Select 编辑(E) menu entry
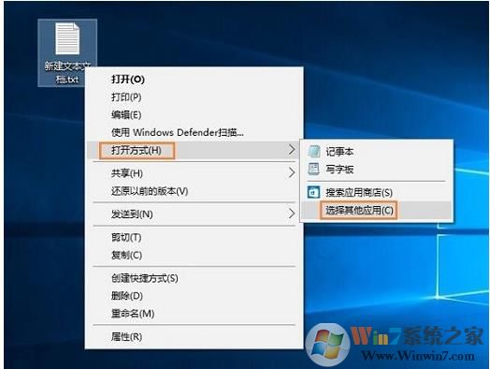Image resolution: width=490 pixels, height=369 pixels. pyautogui.click(x=126, y=115)
